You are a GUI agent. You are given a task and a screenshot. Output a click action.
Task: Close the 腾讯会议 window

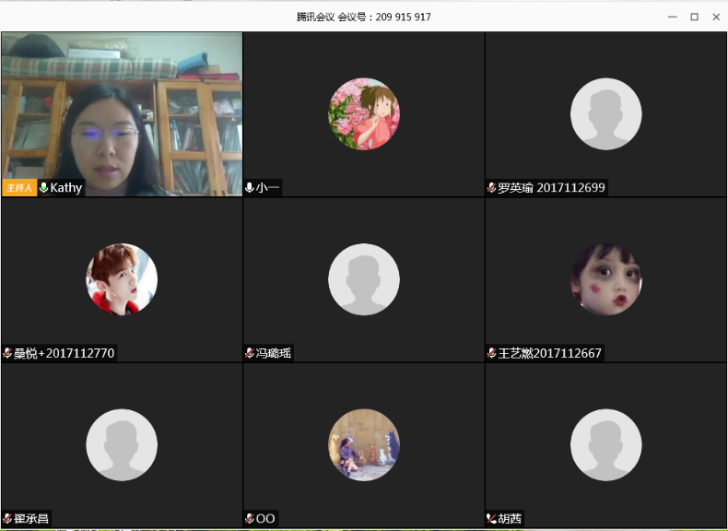[x=716, y=17]
